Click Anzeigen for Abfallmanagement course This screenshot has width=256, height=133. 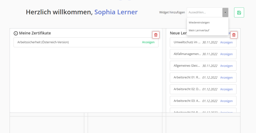(226, 54)
